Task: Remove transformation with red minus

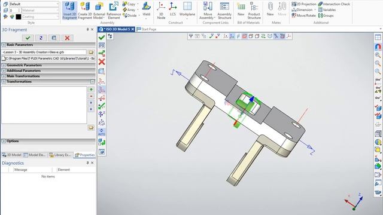Action: pos(91,96)
